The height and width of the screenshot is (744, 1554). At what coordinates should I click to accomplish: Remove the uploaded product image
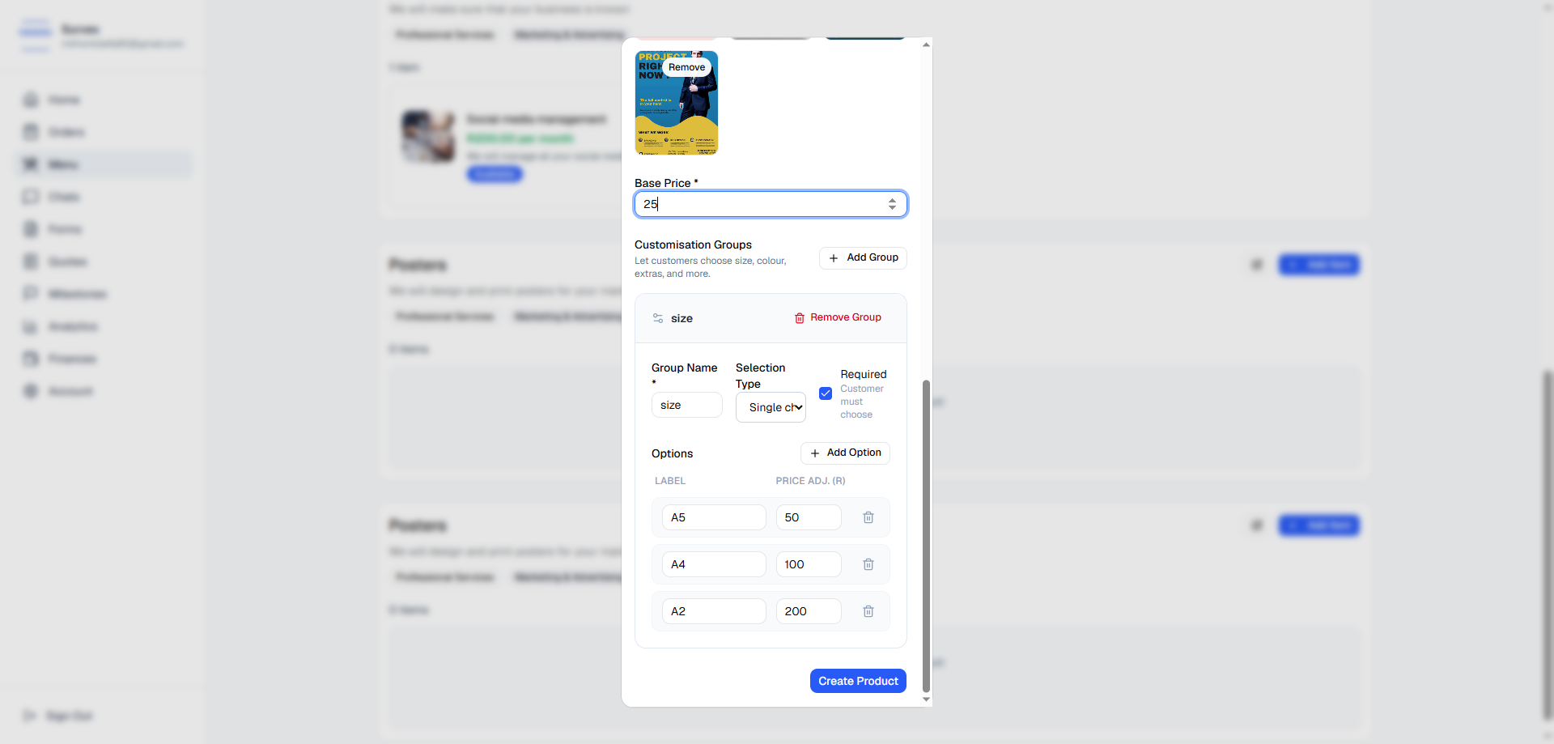tap(686, 67)
